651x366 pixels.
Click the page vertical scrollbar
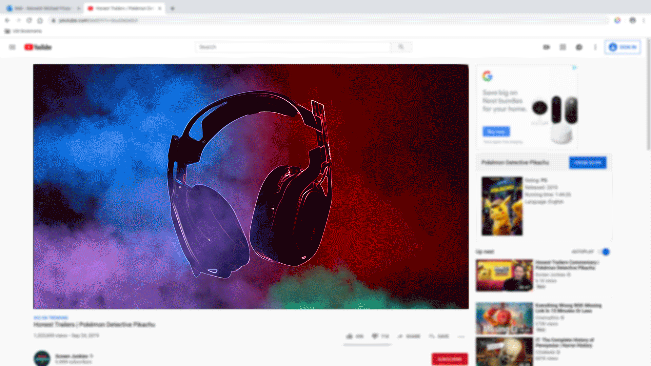(649, 95)
